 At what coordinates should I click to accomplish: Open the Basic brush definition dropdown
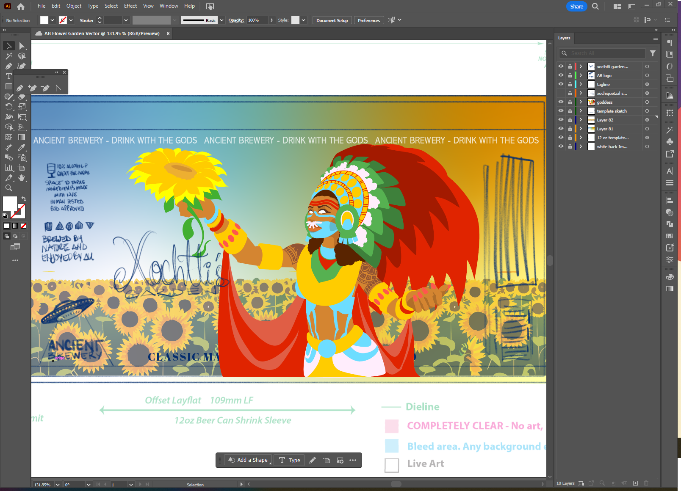[x=221, y=20]
